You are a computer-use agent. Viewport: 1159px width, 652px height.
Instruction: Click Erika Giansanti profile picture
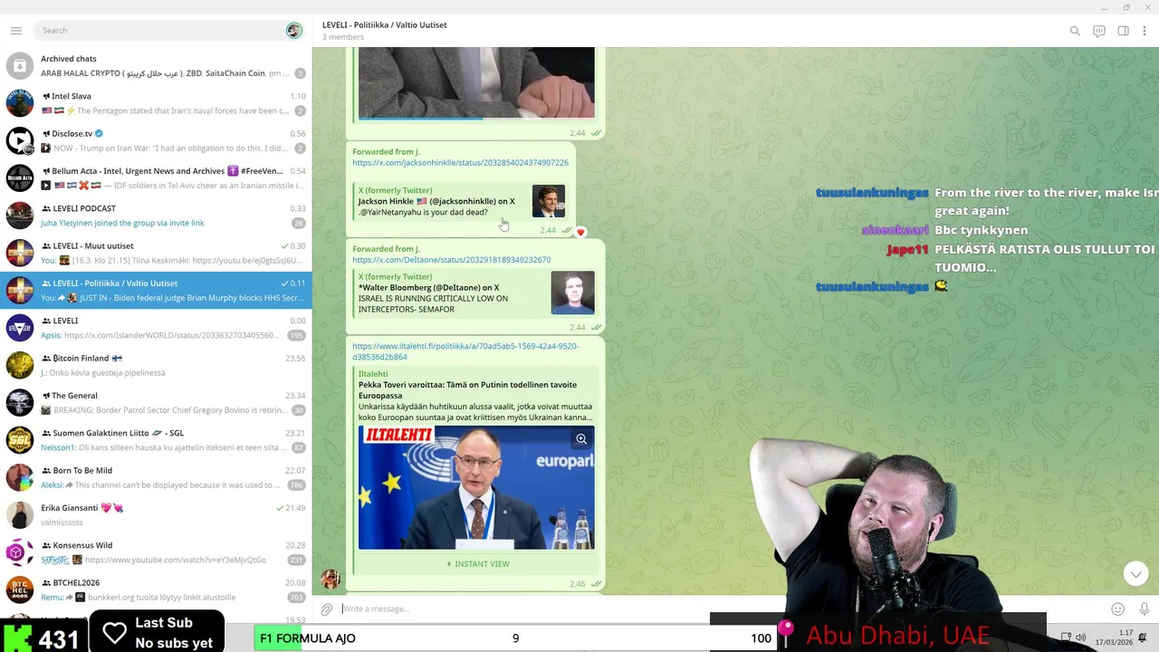pyautogui.click(x=20, y=515)
